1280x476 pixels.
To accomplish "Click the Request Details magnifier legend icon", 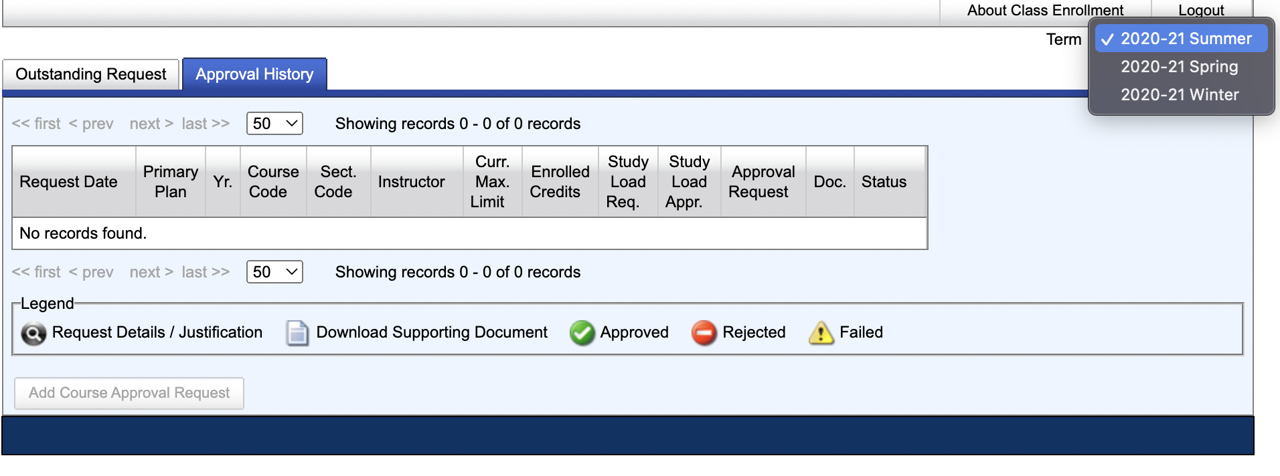I will (x=33, y=333).
